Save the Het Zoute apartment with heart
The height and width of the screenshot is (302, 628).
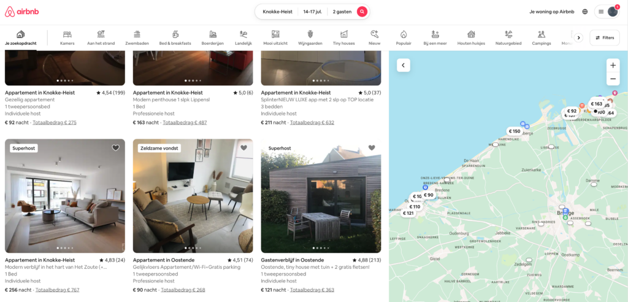[x=116, y=148]
